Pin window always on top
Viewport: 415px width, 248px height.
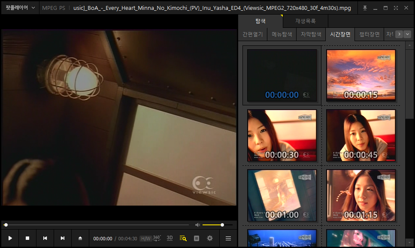click(x=365, y=8)
